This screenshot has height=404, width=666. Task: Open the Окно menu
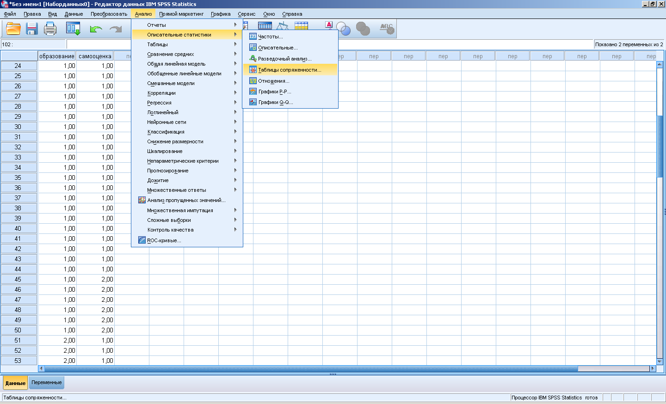click(x=269, y=14)
